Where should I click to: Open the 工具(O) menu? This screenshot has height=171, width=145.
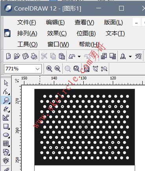coord(28,44)
